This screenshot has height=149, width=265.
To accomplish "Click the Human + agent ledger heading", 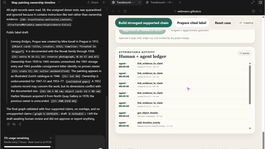I will click(x=142, y=56).
